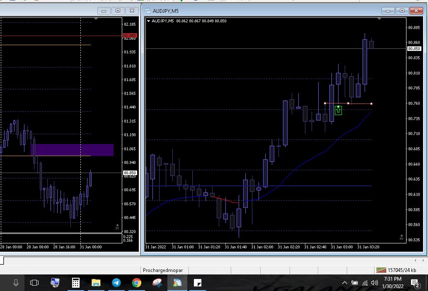Click the chart shift triangle marker on AUDJPY chart
Viewport: 428px width, 291px height.
tap(379, 19)
